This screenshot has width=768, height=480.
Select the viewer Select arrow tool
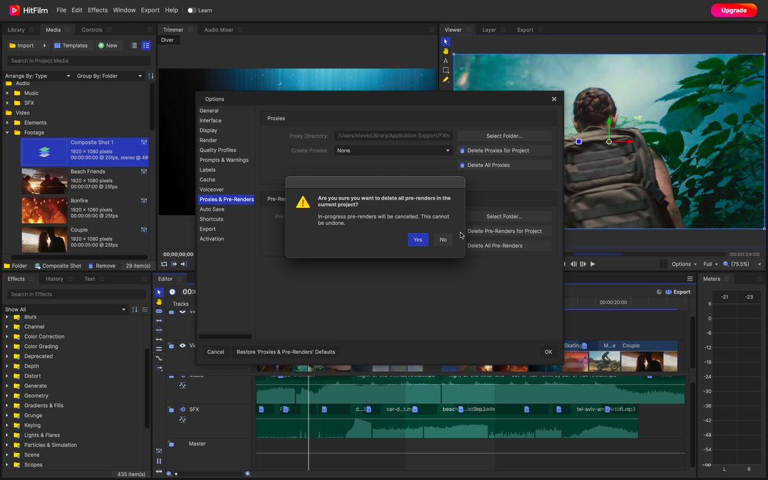tap(446, 42)
